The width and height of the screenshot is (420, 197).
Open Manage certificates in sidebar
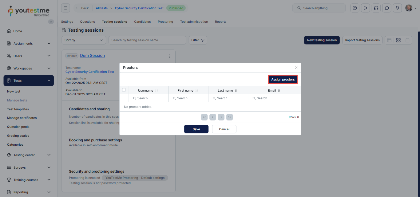tap(22, 118)
